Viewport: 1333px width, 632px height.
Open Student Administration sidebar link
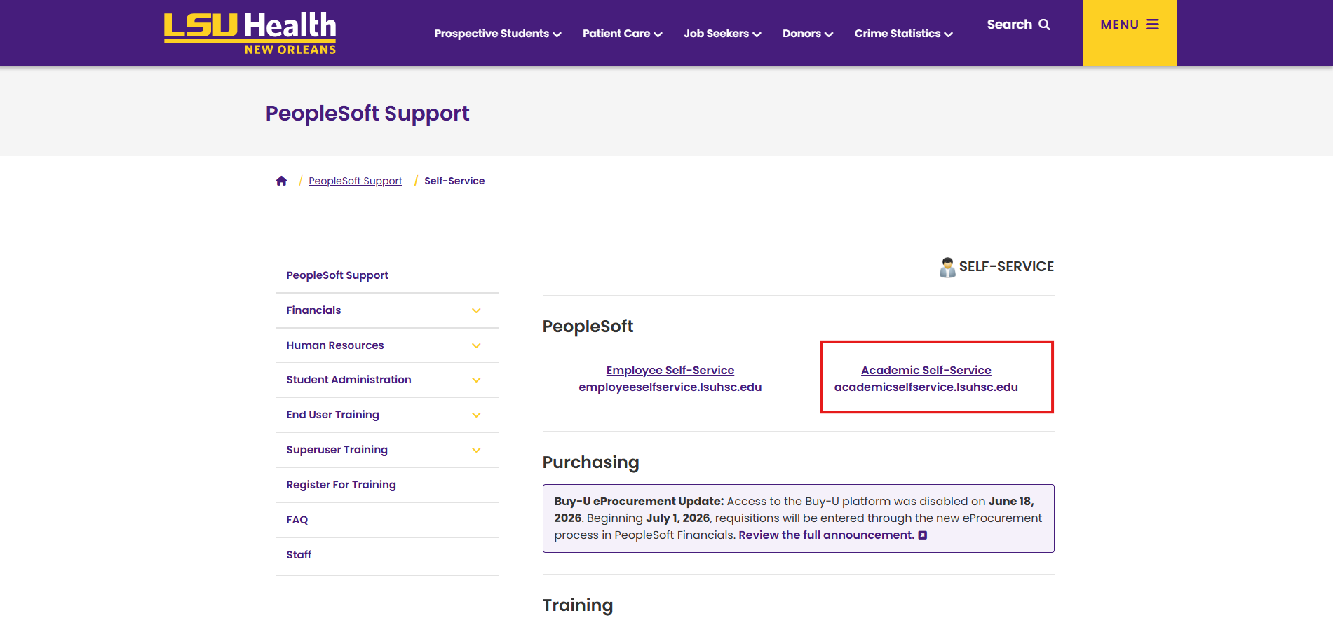tap(349, 380)
